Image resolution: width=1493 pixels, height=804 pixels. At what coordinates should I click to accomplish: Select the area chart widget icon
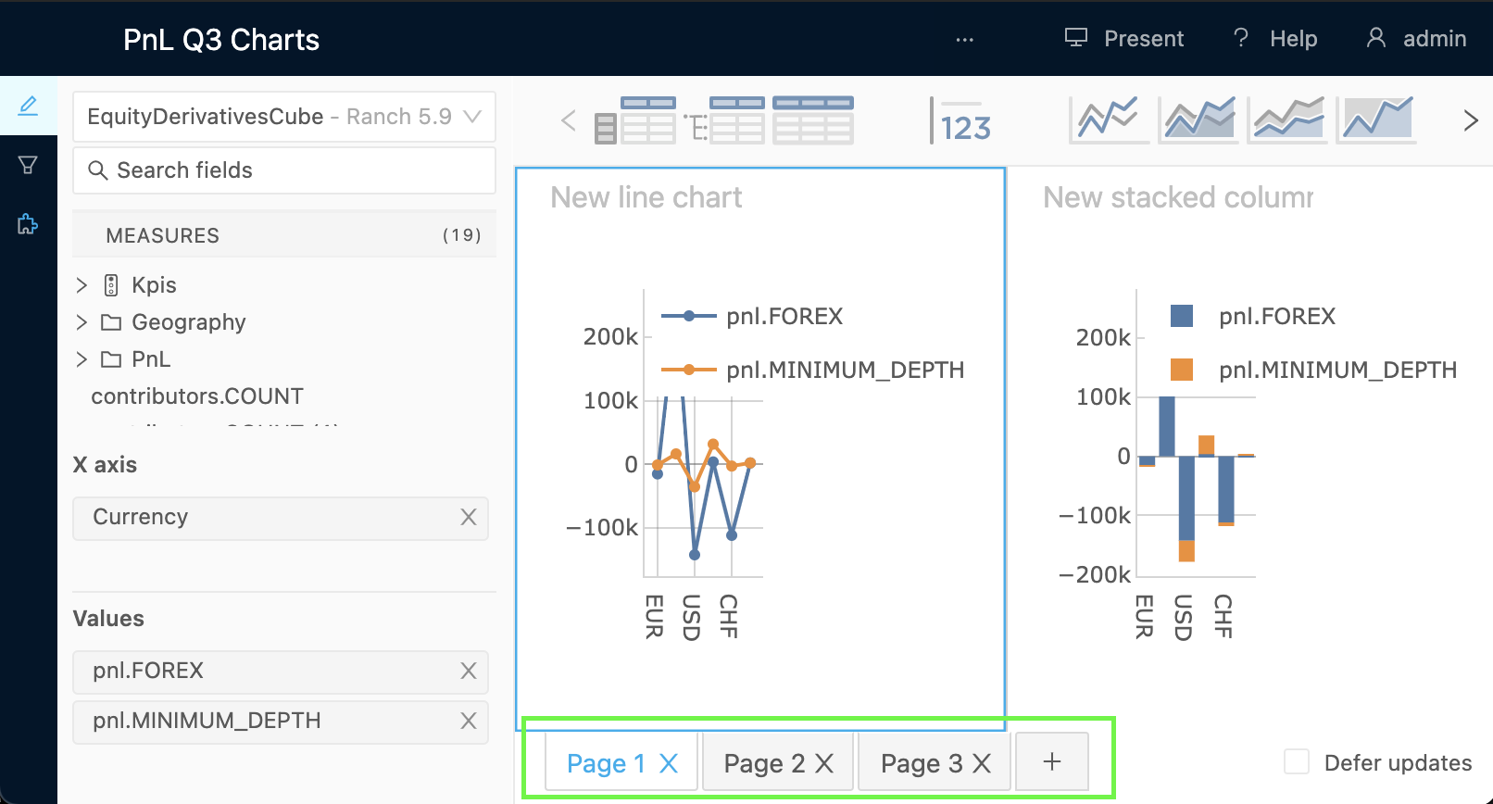click(x=1198, y=119)
